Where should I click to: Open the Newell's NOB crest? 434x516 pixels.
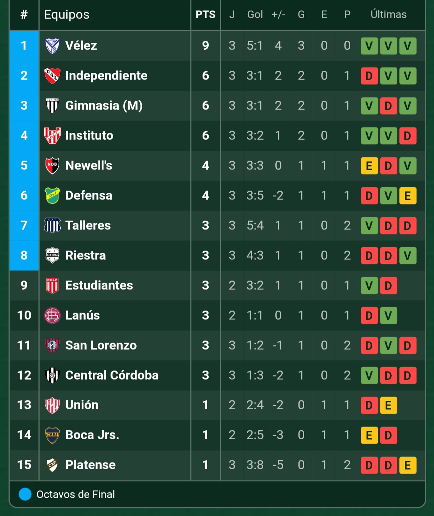click(x=52, y=166)
